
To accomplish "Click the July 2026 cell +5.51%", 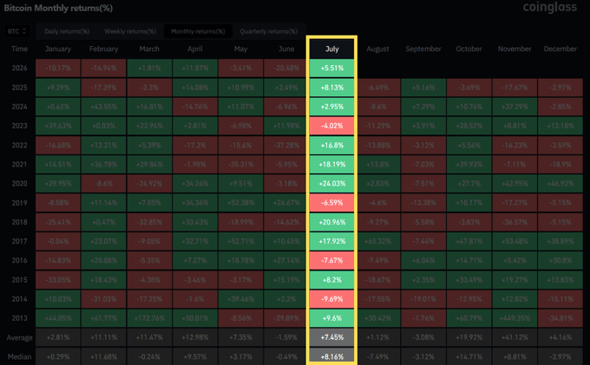I will (331, 68).
